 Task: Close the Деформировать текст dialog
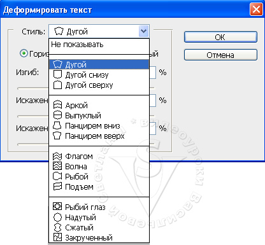[x=256, y=10]
